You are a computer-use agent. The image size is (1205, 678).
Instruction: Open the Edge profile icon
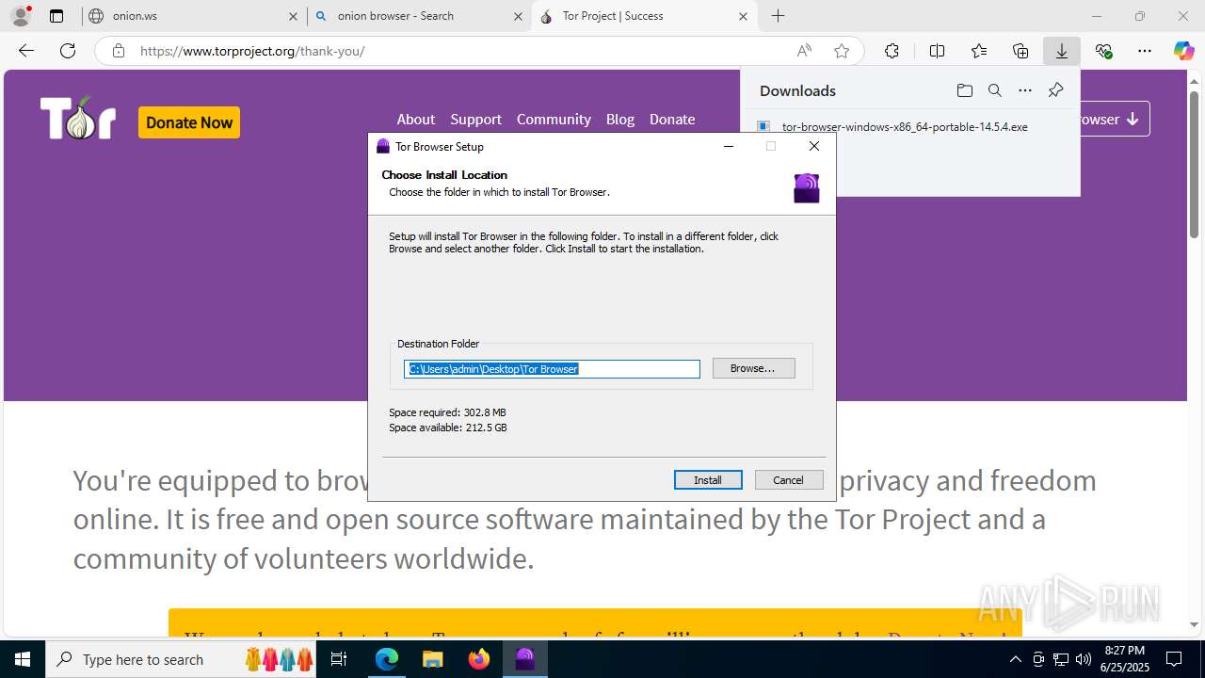pos(21,15)
